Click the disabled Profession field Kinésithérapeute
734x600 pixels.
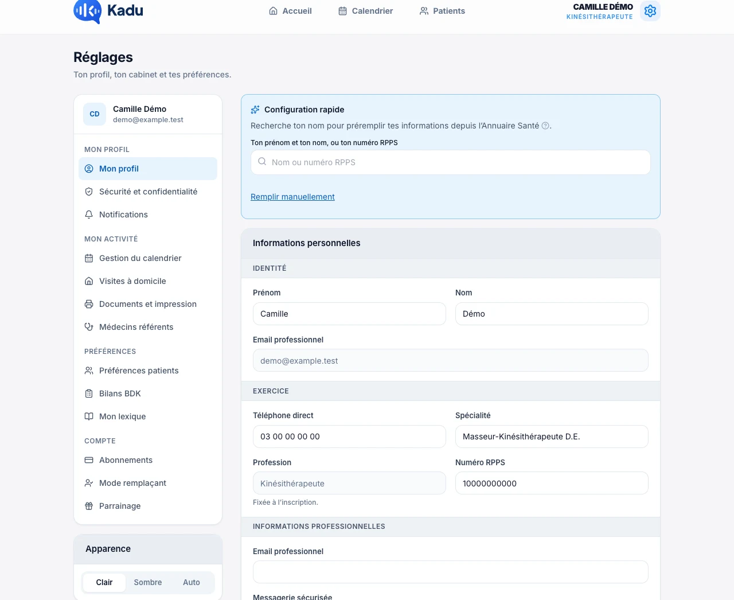pyautogui.click(x=349, y=483)
